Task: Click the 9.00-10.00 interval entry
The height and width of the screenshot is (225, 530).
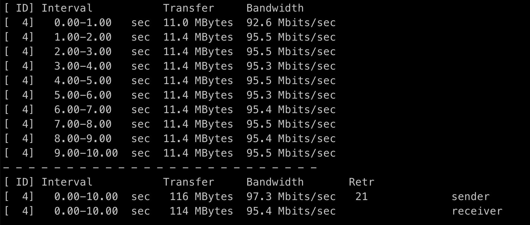Action: [86, 153]
